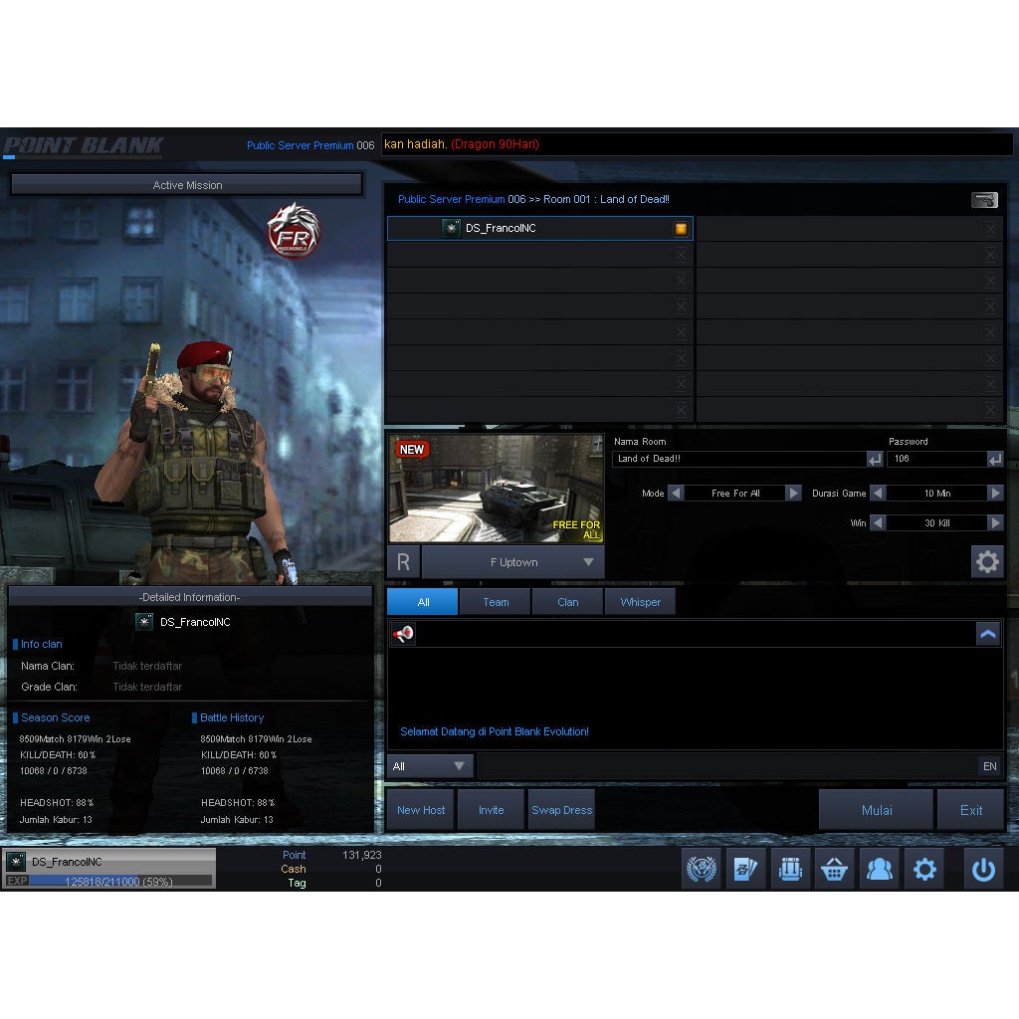Click the Nama Room text field
This screenshot has width=1019, height=1019.
(739, 459)
